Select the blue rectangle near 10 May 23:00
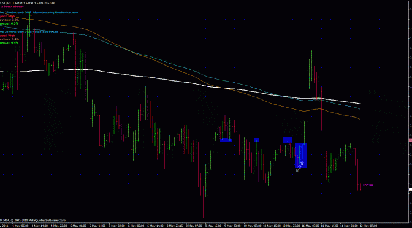The height and width of the screenshot is (228, 412). point(288,140)
